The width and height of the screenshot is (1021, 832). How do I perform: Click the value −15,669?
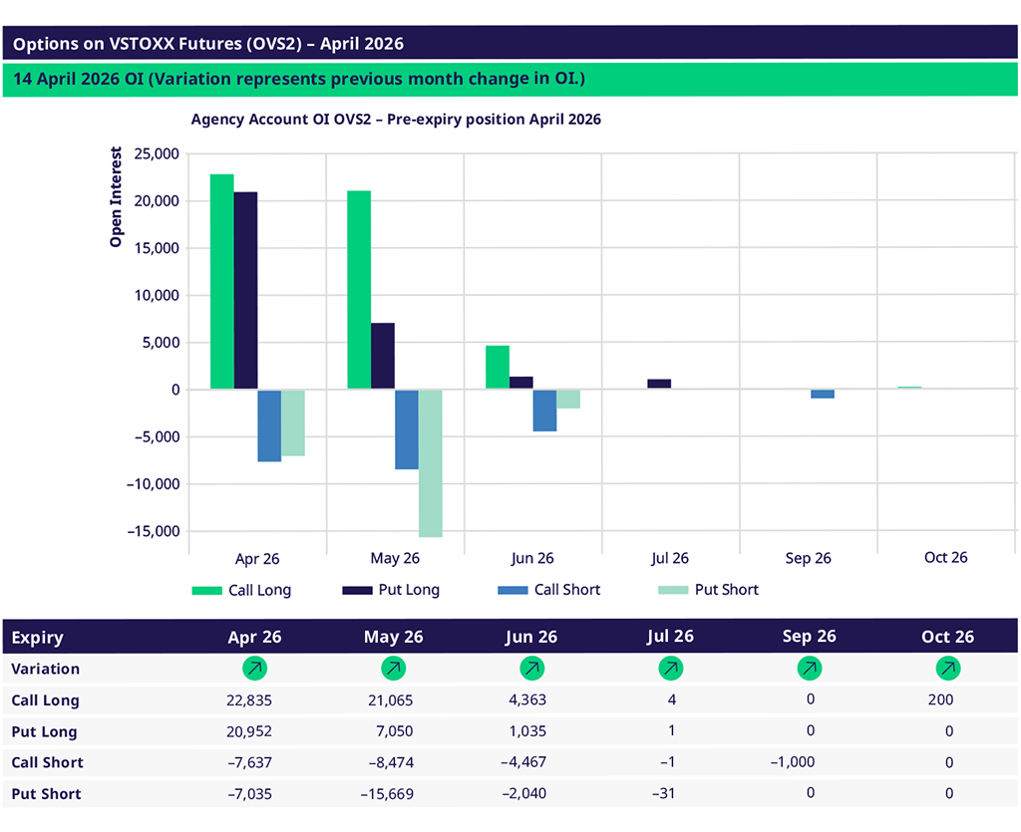tap(387, 793)
